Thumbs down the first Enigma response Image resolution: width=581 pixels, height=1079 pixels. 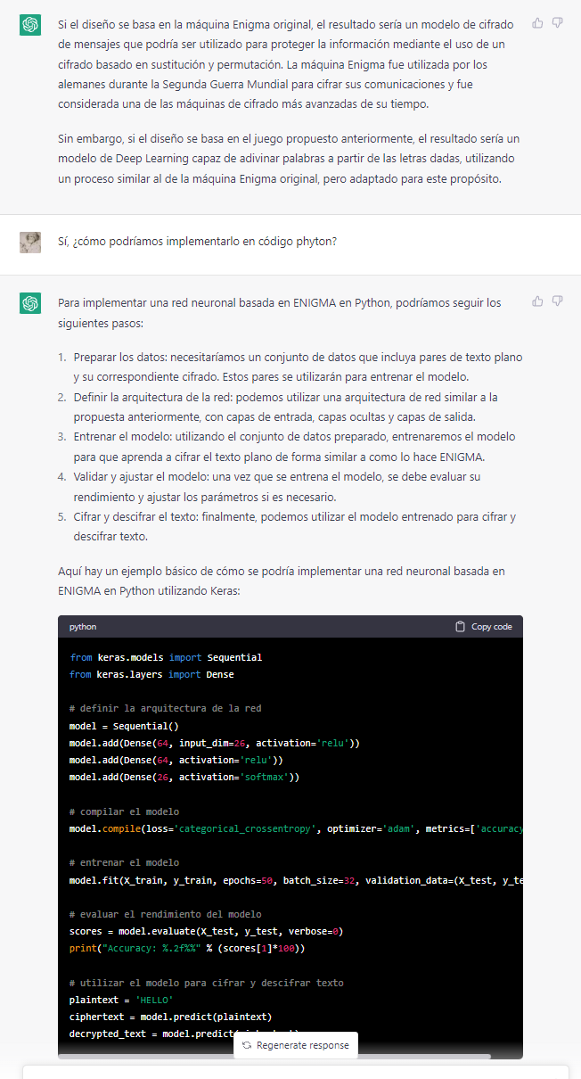pyautogui.click(x=557, y=23)
